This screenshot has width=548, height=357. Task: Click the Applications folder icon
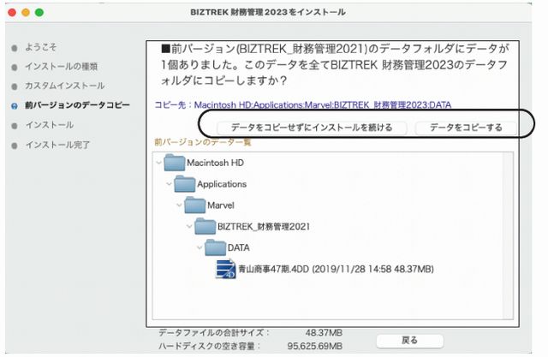(x=185, y=184)
